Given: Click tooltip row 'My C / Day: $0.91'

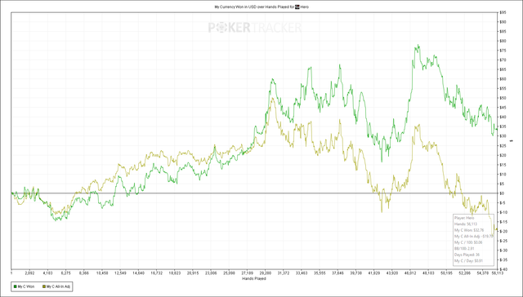Looking at the screenshot, I should click(468, 261).
